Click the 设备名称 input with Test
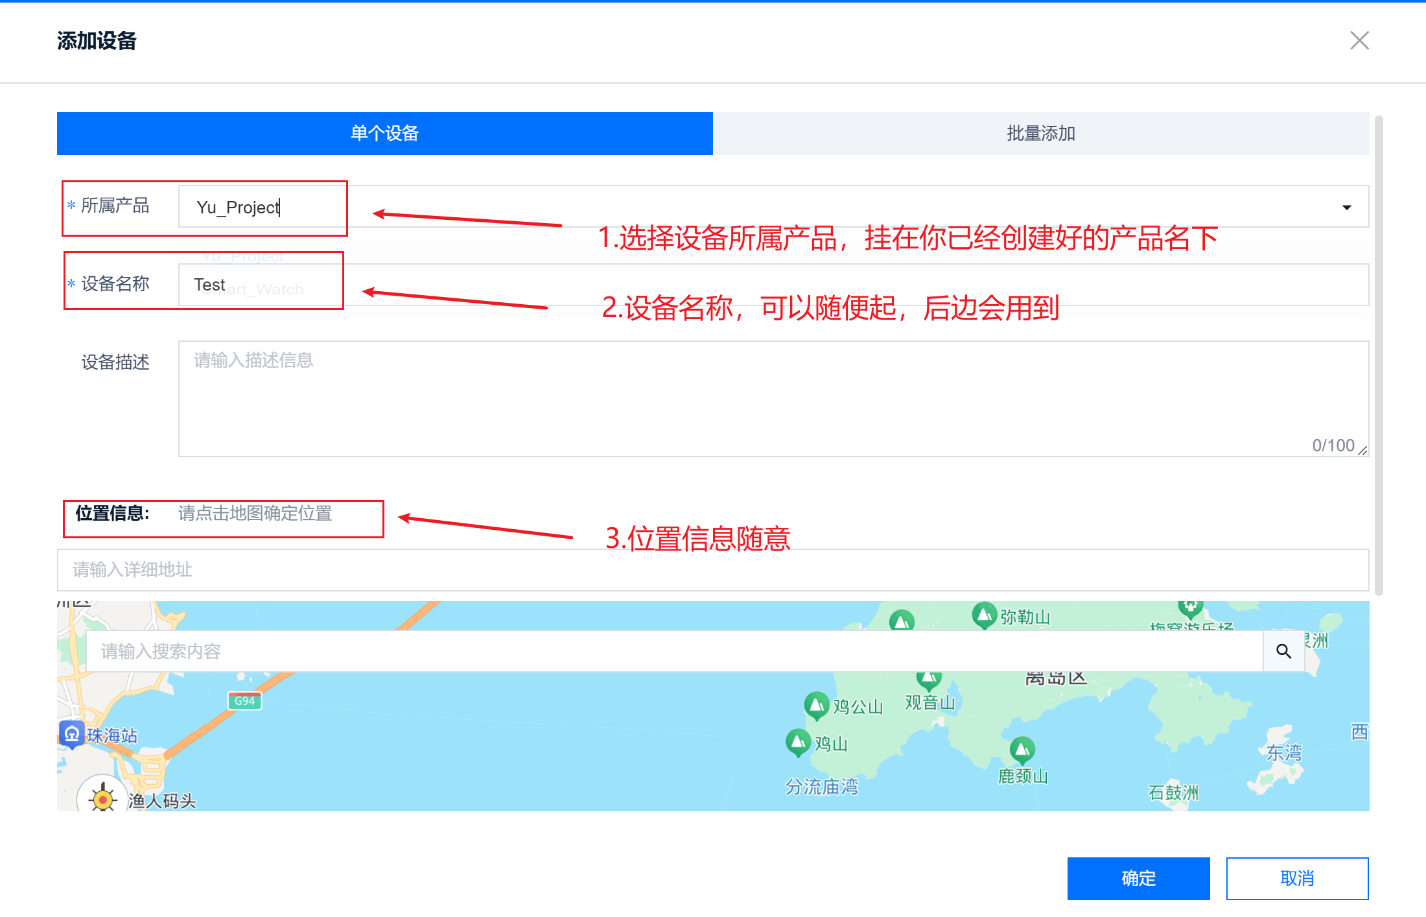 pos(773,285)
